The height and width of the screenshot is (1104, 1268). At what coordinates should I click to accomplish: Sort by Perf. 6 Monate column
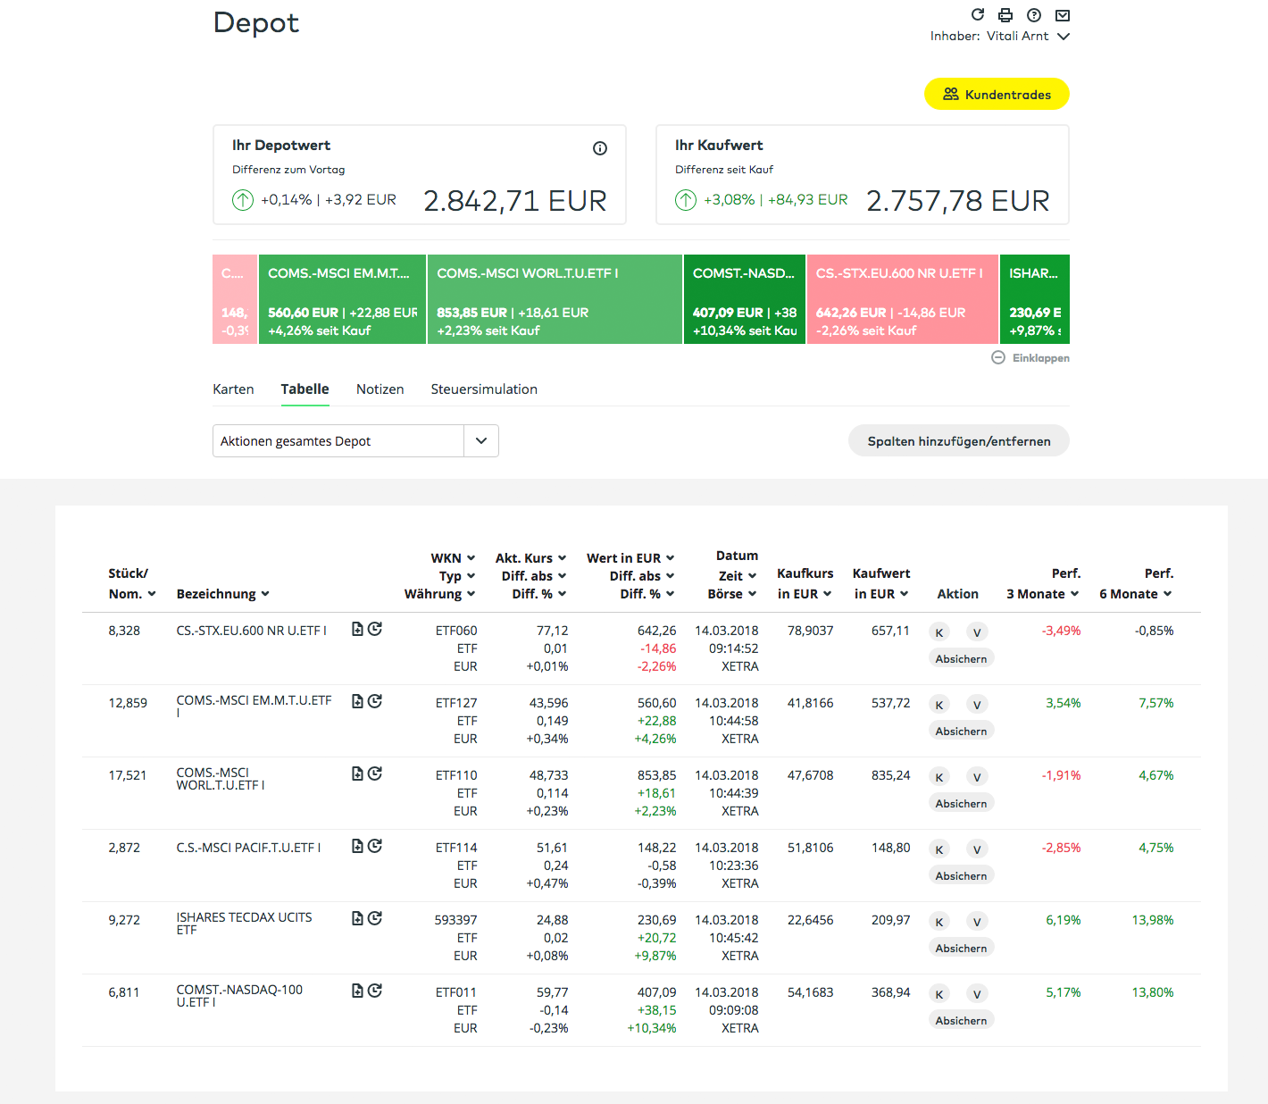[x=1136, y=584]
